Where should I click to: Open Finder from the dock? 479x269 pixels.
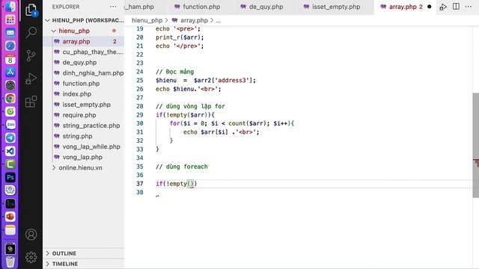(10, 7)
